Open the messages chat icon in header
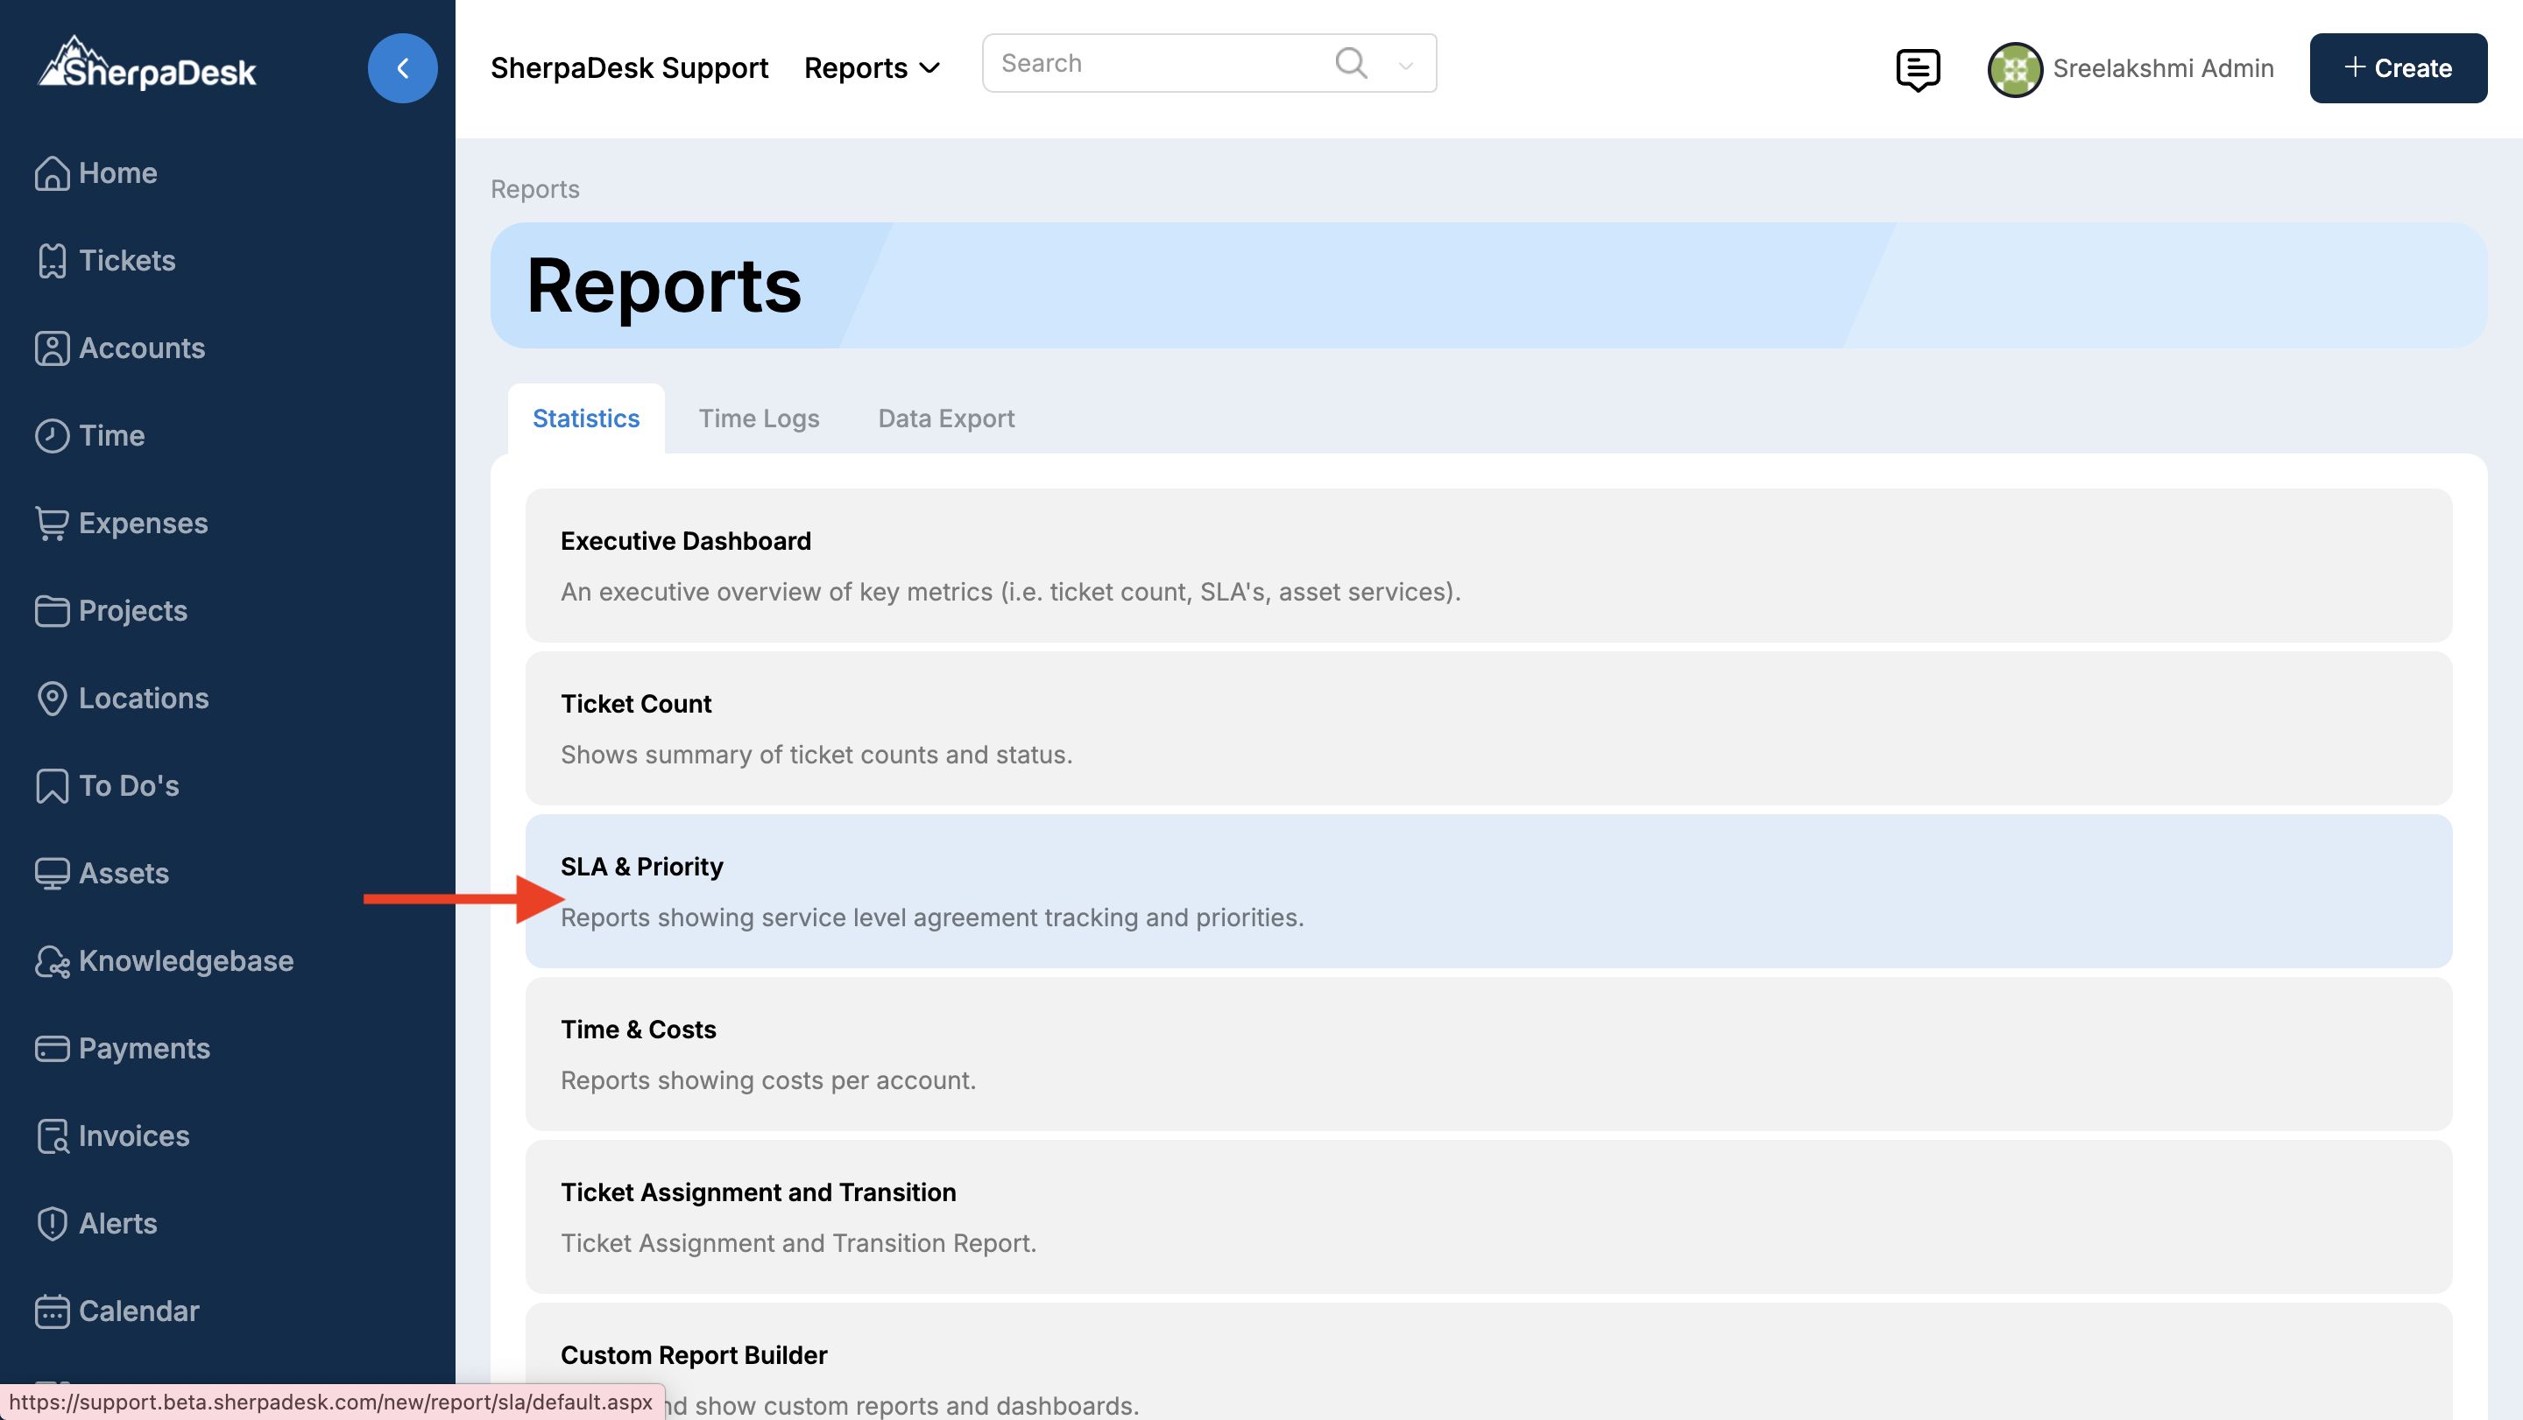Image resolution: width=2523 pixels, height=1420 pixels. (1917, 68)
